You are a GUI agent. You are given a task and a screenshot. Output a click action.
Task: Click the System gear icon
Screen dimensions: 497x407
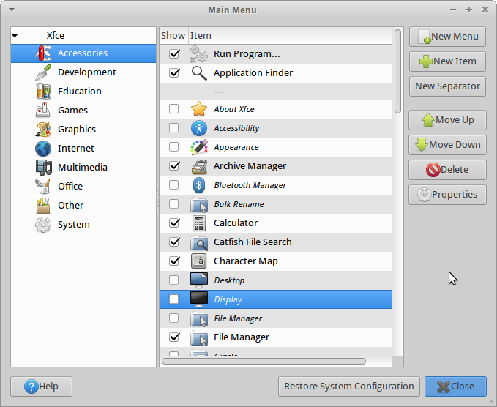pyautogui.click(x=43, y=225)
